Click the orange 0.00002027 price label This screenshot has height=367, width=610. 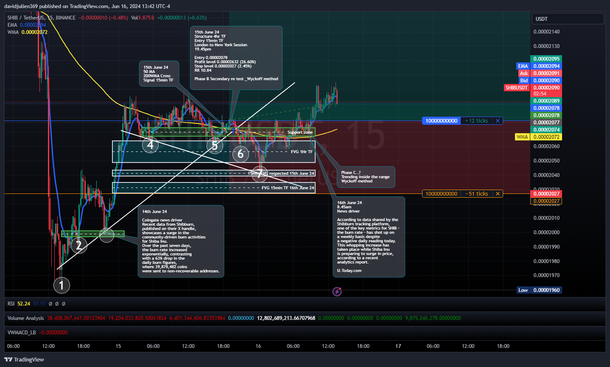click(x=546, y=201)
